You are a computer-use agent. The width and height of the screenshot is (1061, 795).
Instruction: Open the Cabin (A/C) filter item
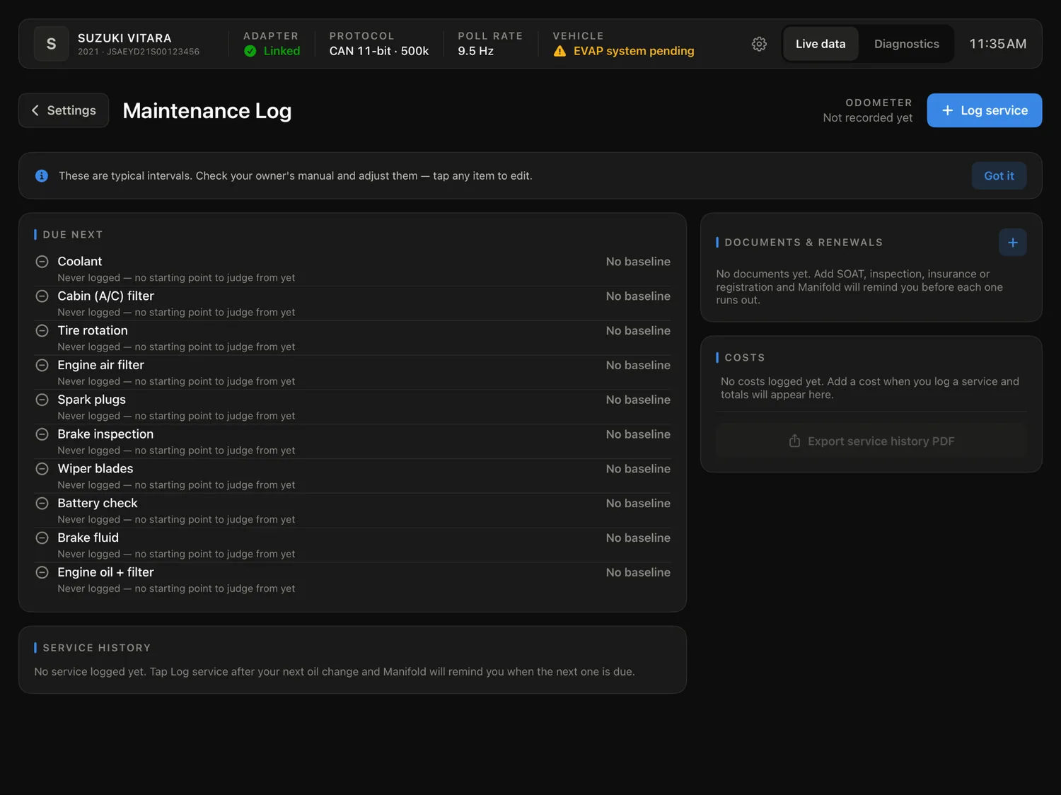353,303
